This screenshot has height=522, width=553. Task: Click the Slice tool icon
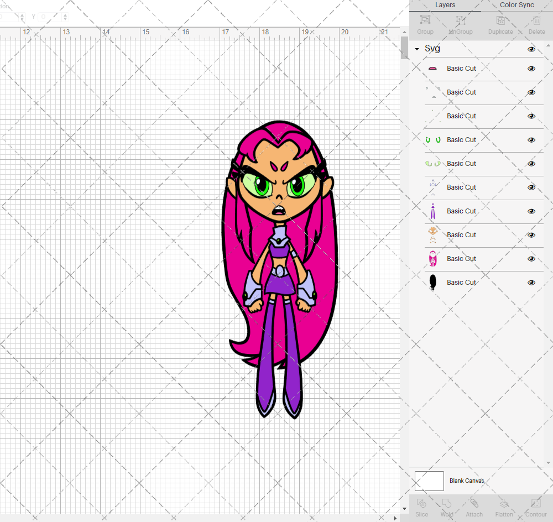(421, 503)
